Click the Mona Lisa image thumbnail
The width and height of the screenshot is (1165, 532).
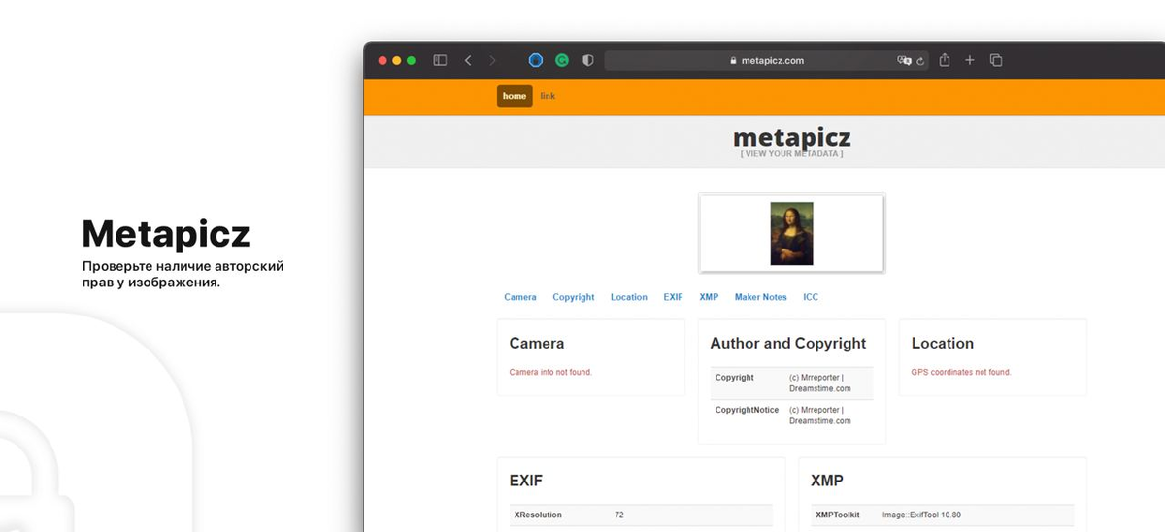coord(791,233)
